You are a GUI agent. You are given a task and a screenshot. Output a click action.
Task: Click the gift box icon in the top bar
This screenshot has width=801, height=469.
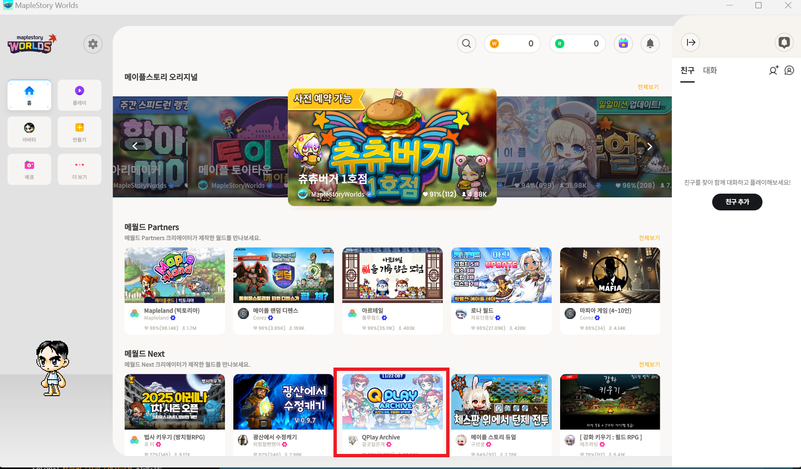[x=623, y=43]
